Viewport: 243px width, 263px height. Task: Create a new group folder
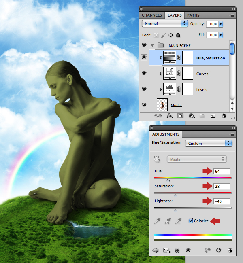[x=202, y=116]
